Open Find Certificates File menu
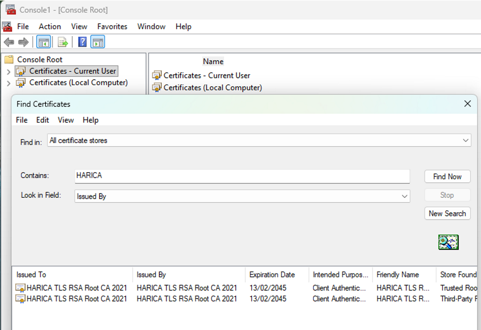This screenshot has width=481, height=330. pos(22,120)
